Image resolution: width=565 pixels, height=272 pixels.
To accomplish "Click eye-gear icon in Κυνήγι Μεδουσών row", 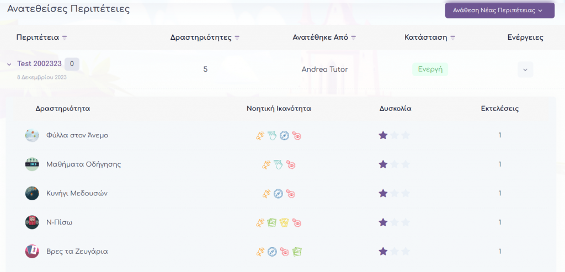I will click(x=291, y=194).
